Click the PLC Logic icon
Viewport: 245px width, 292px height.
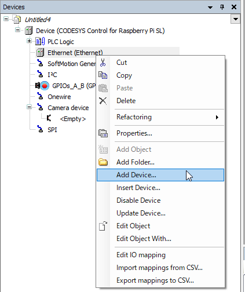point(40,42)
